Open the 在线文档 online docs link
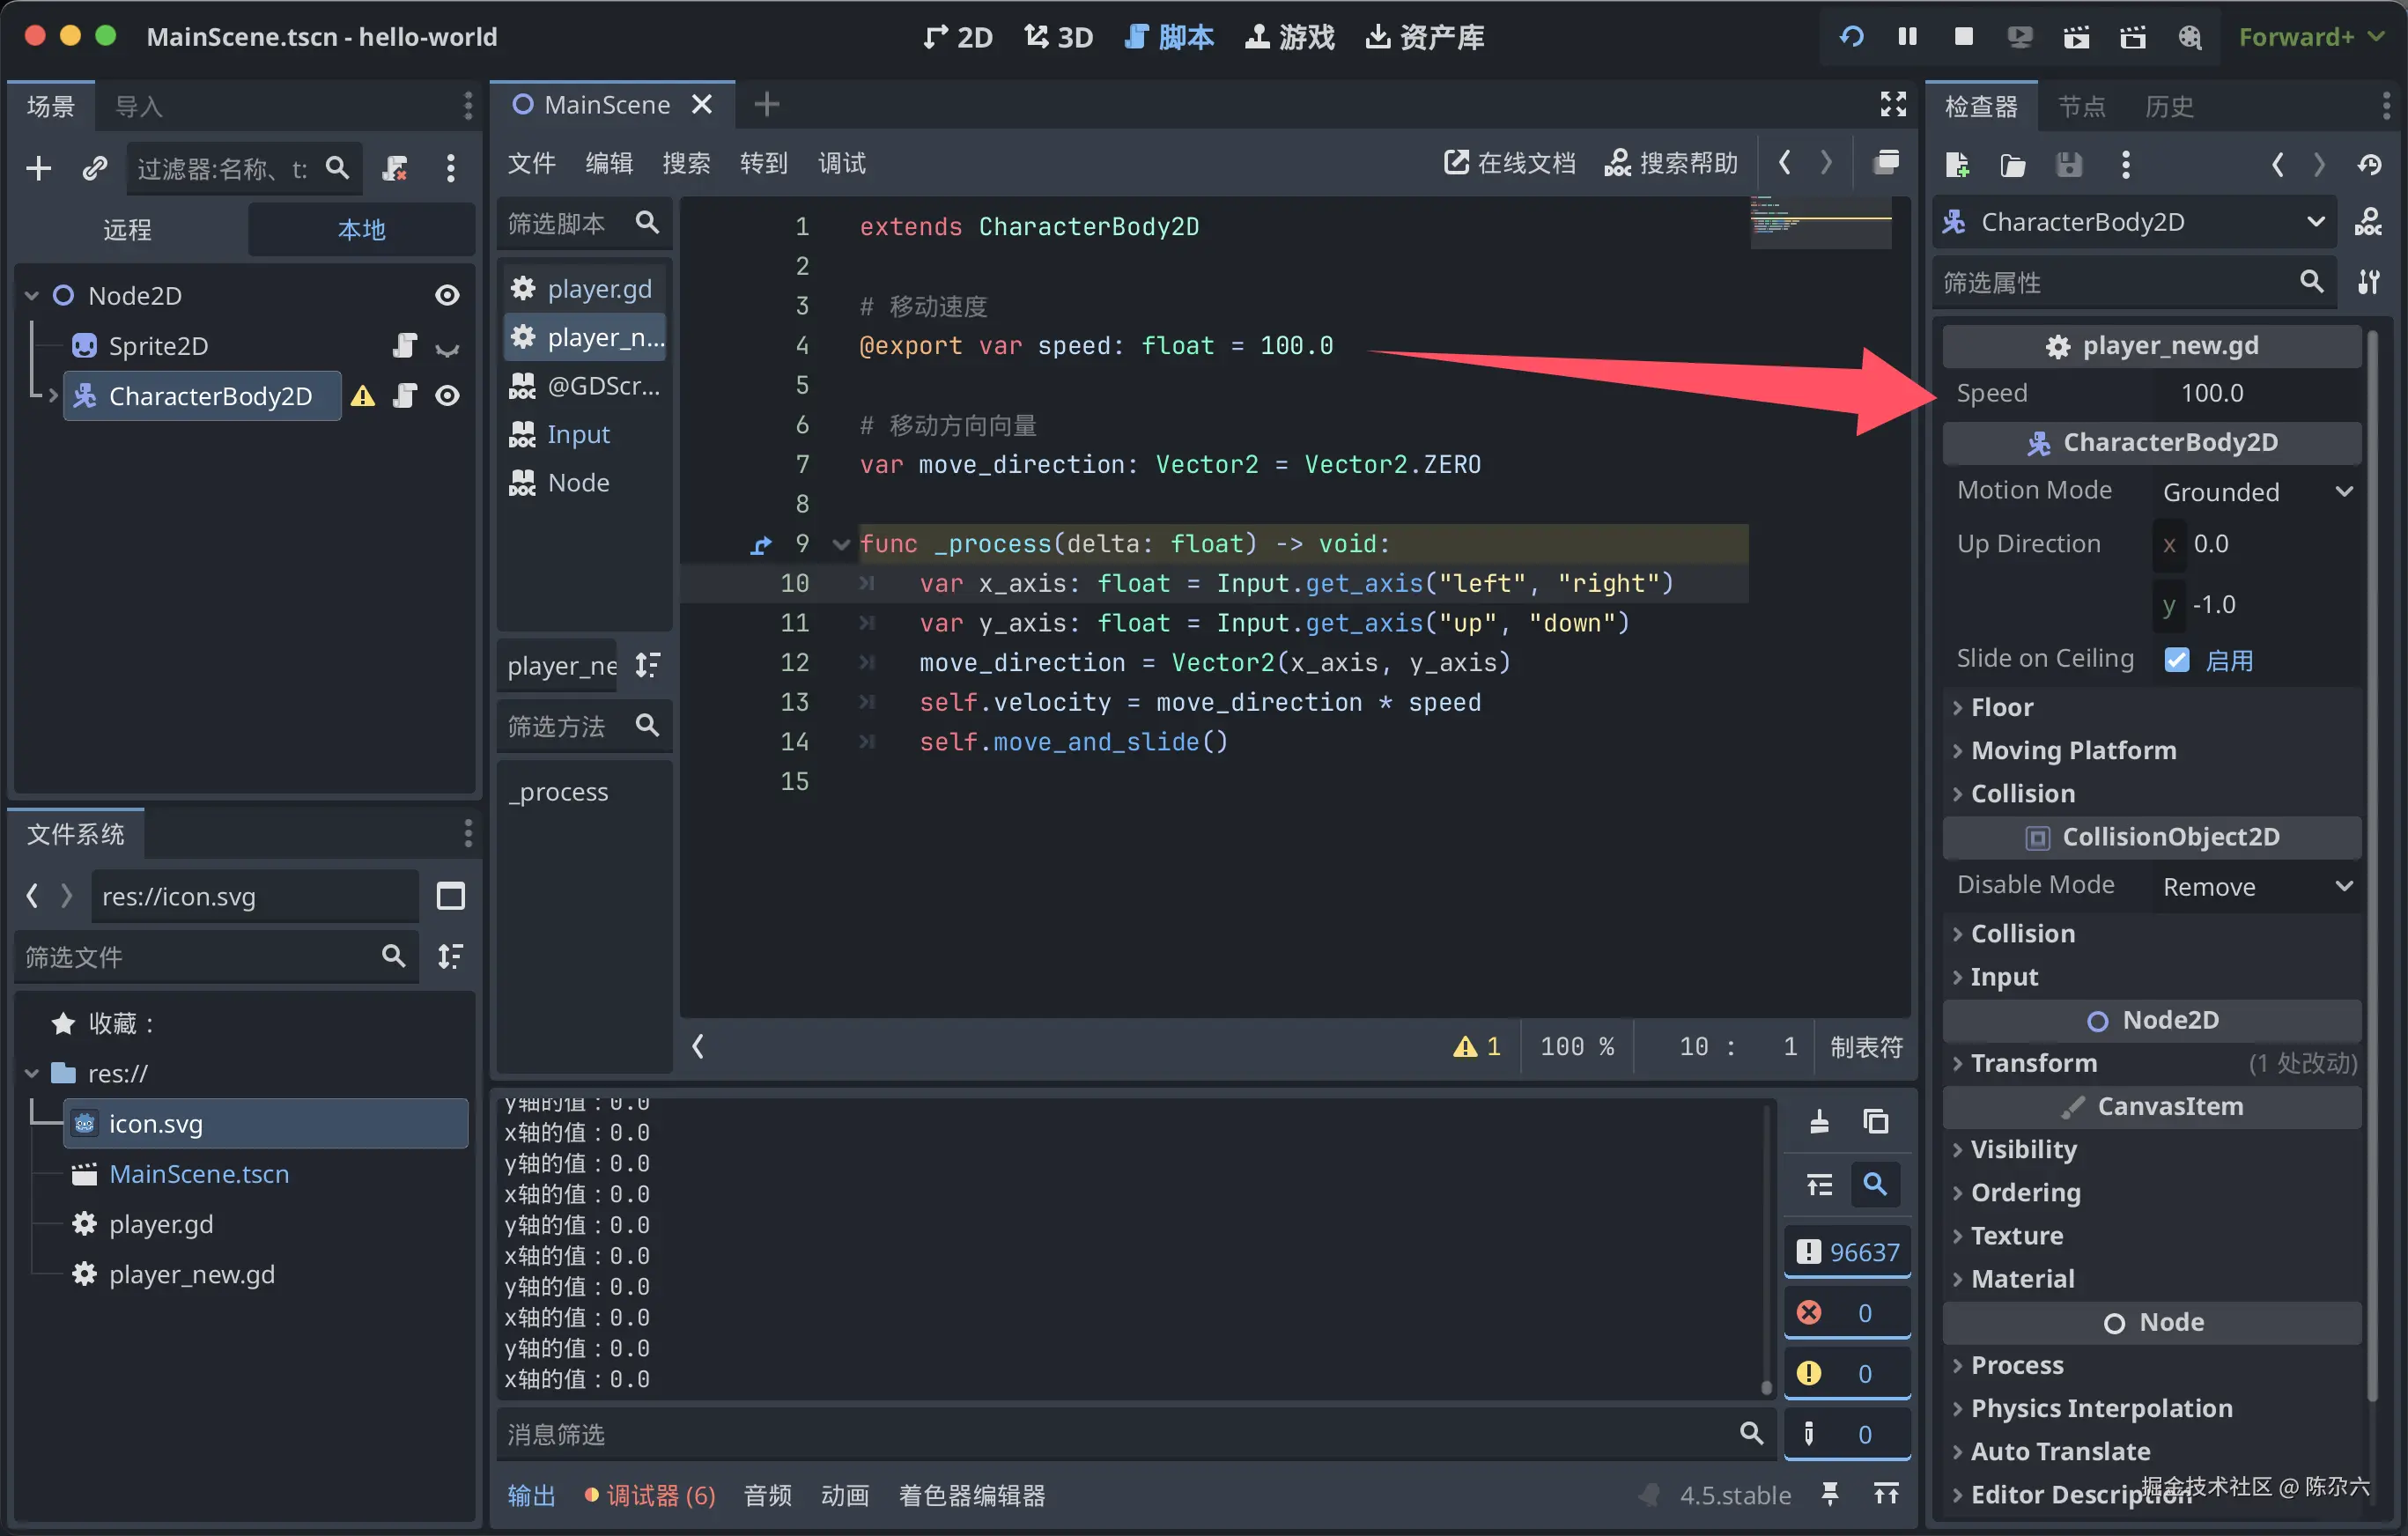Screen dimensions: 2408x1536 [x=1510, y=163]
